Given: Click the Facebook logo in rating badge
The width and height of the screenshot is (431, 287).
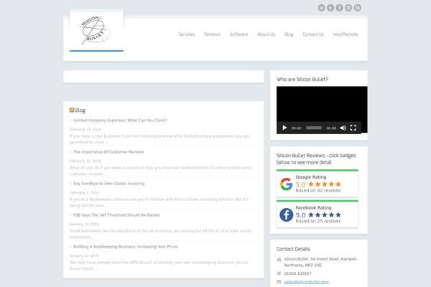Looking at the screenshot, I should tap(286, 215).
